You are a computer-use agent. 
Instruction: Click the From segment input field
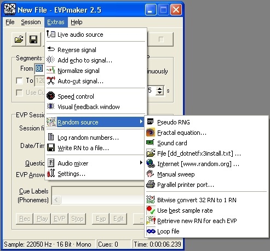click(x=39, y=69)
